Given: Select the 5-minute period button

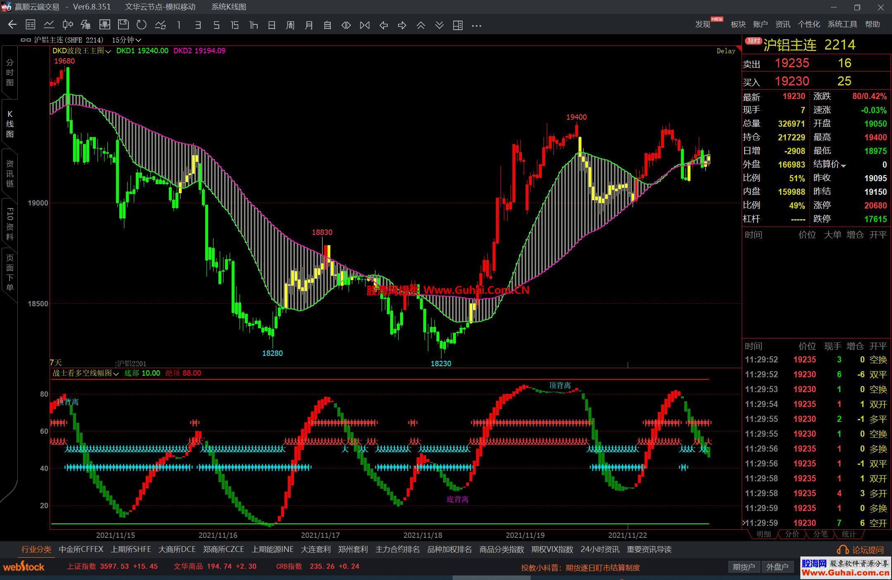Looking at the screenshot, I should 216,25.
